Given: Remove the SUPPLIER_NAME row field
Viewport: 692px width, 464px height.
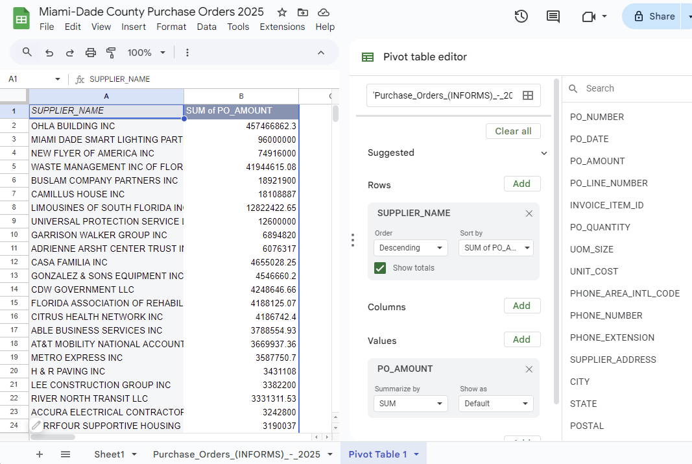Looking at the screenshot, I should coord(529,214).
